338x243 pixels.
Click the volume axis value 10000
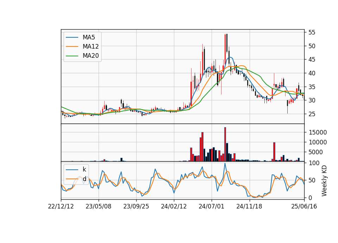318,142
